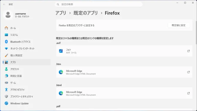Click the Edge icon in the .htm row
The width and height of the screenshot is (197, 111).
(x=61, y=72)
